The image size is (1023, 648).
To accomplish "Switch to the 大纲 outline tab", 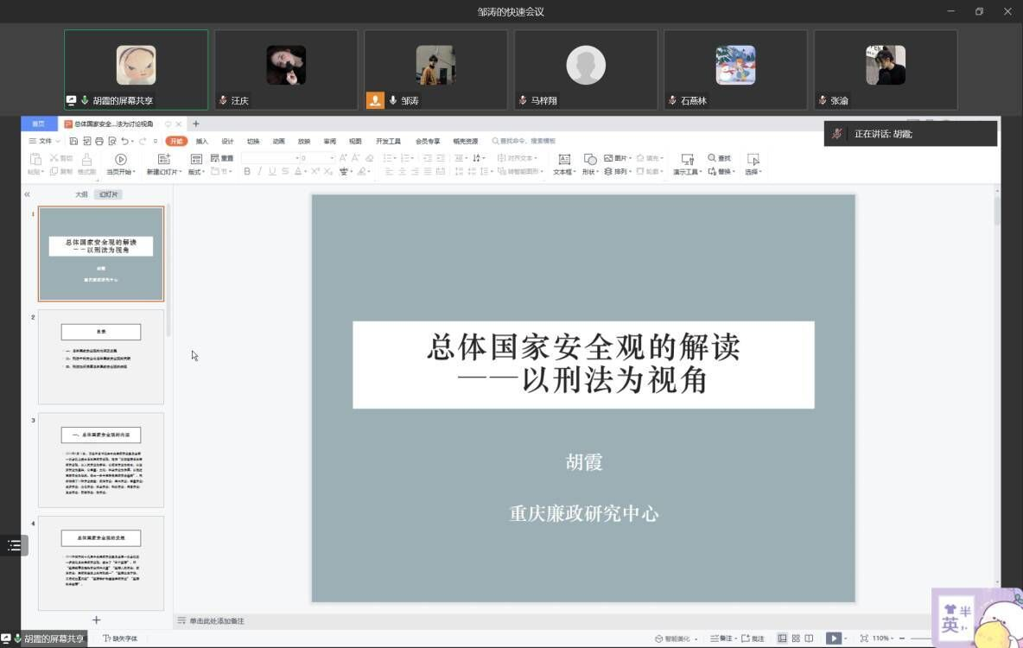I will coord(81,194).
